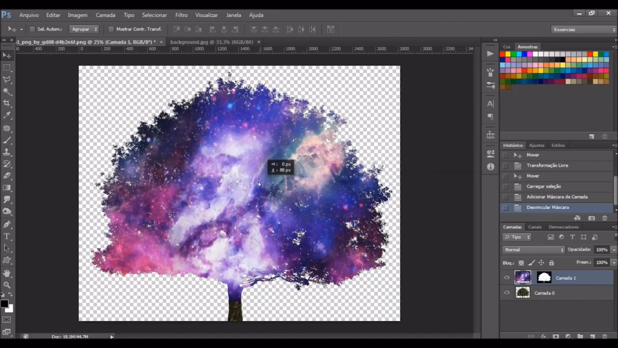Image resolution: width=618 pixels, height=348 pixels.
Task: Delete layer using the Layers panel trash icon
Action: 605,336
